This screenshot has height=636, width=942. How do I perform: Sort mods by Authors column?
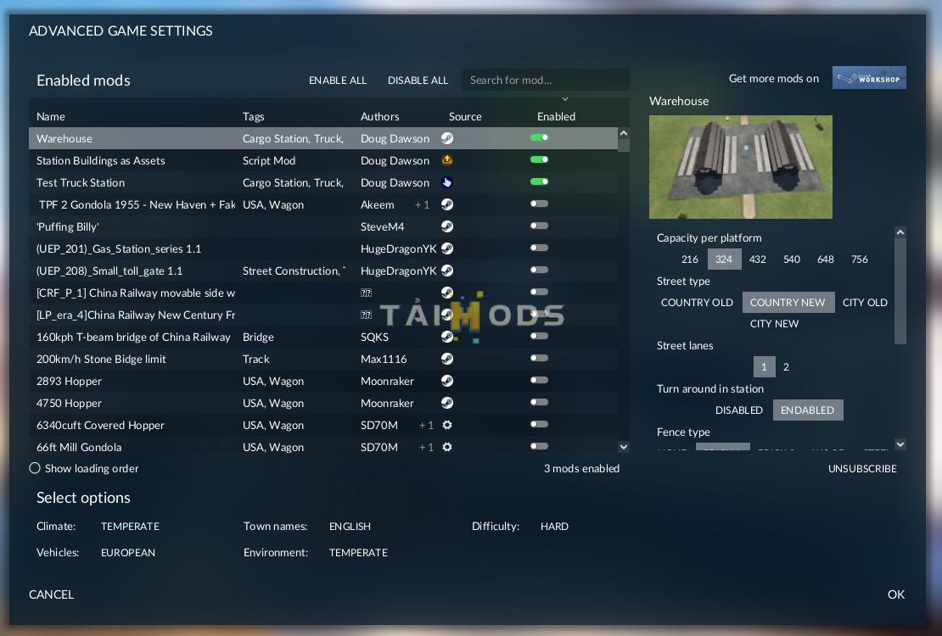click(379, 116)
